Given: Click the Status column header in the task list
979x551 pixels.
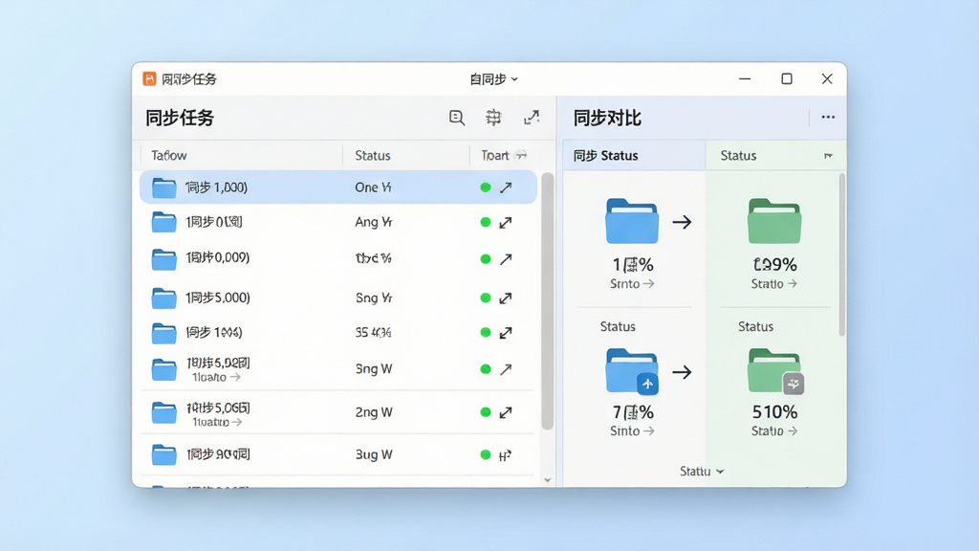Looking at the screenshot, I should (373, 156).
